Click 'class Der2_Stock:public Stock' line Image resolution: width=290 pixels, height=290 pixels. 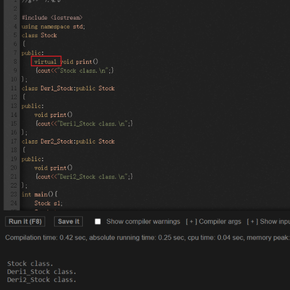click(x=68, y=141)
